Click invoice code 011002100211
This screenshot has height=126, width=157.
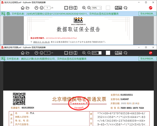[127, 95]
